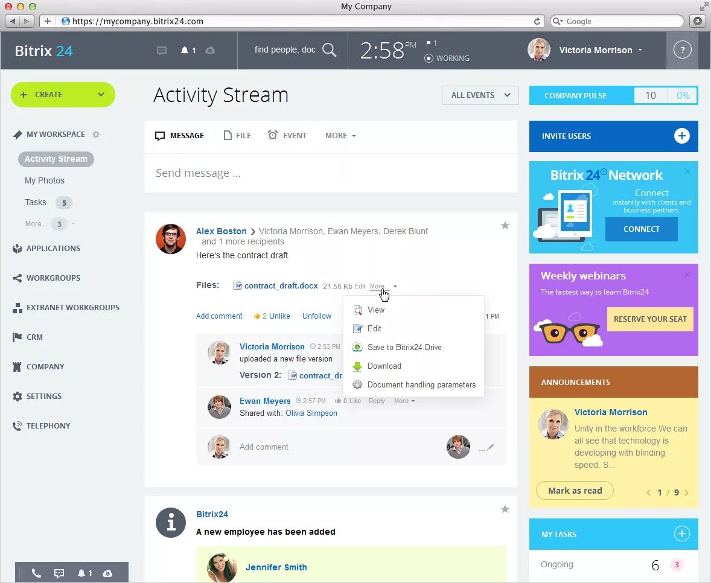Click the contract_draft.docx file icon

[x=237, y=285]
